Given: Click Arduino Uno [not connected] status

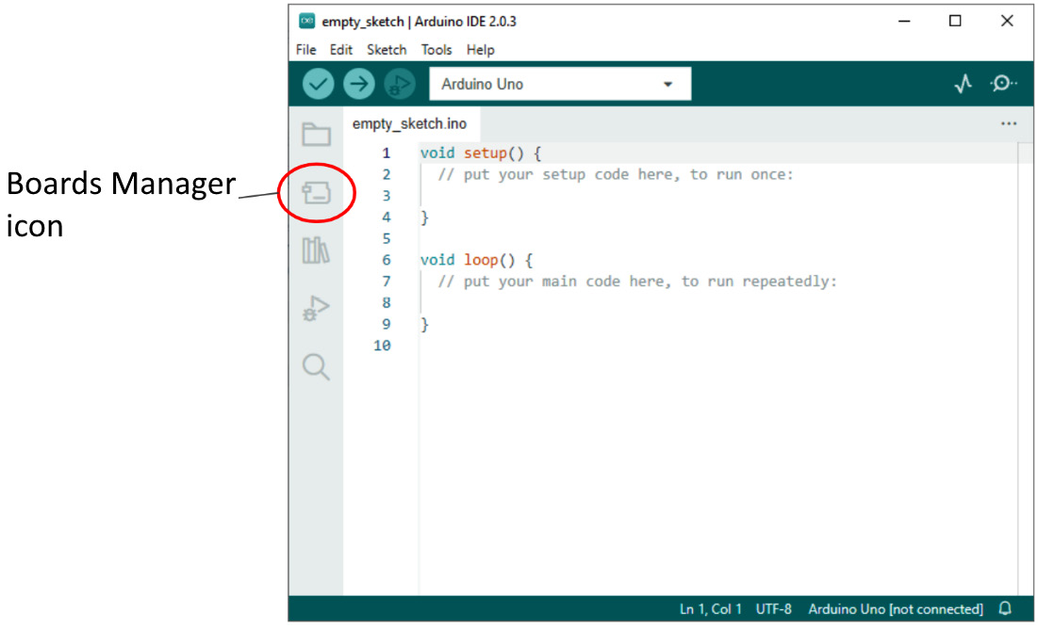Looking at the screenshot, I should [896, 609].
